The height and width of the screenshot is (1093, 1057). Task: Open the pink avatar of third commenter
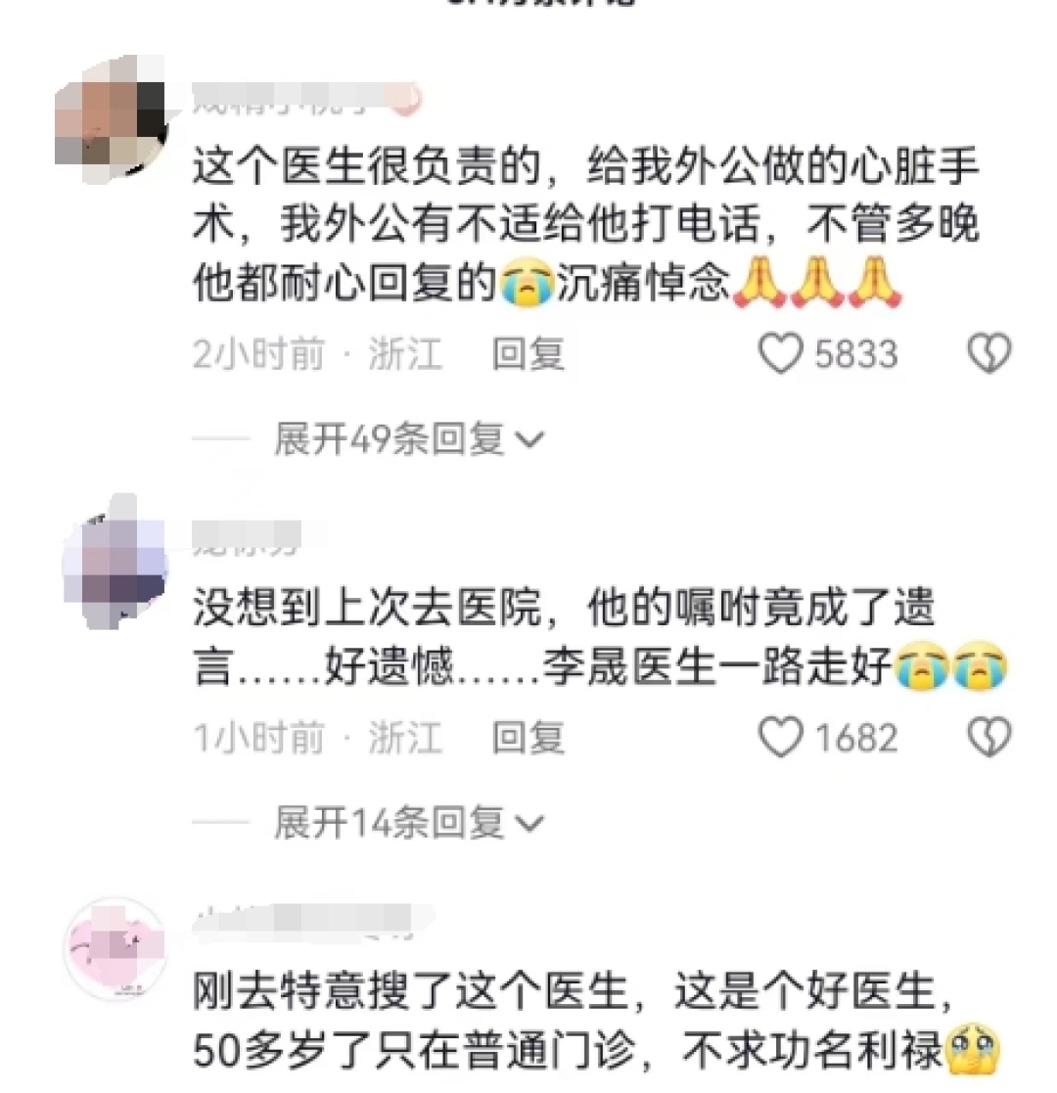pos(115,949)
